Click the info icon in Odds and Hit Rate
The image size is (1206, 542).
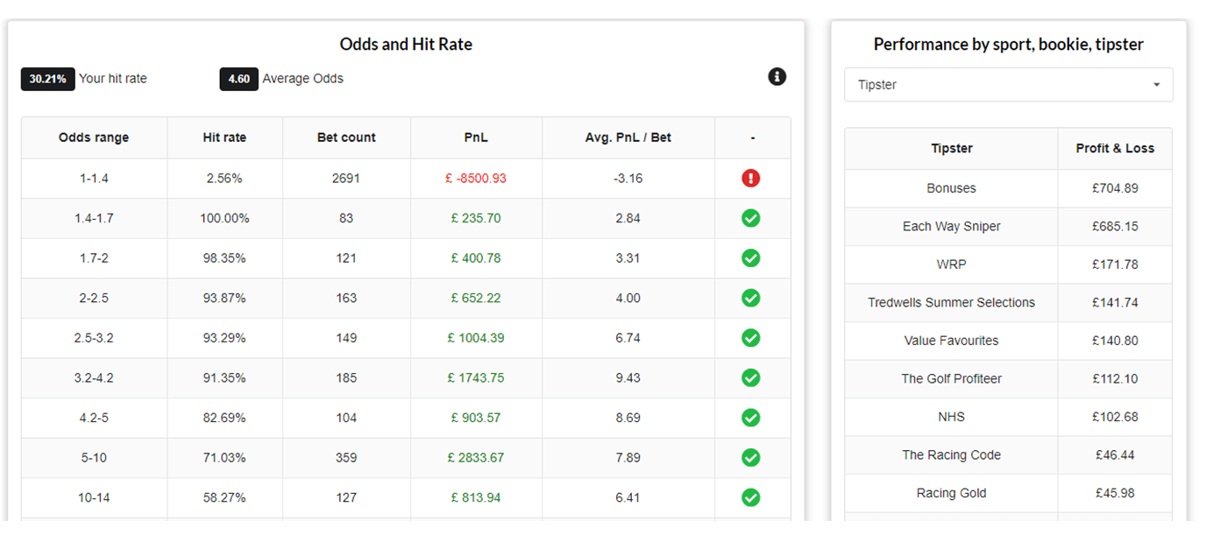click(x=777, y=77)
